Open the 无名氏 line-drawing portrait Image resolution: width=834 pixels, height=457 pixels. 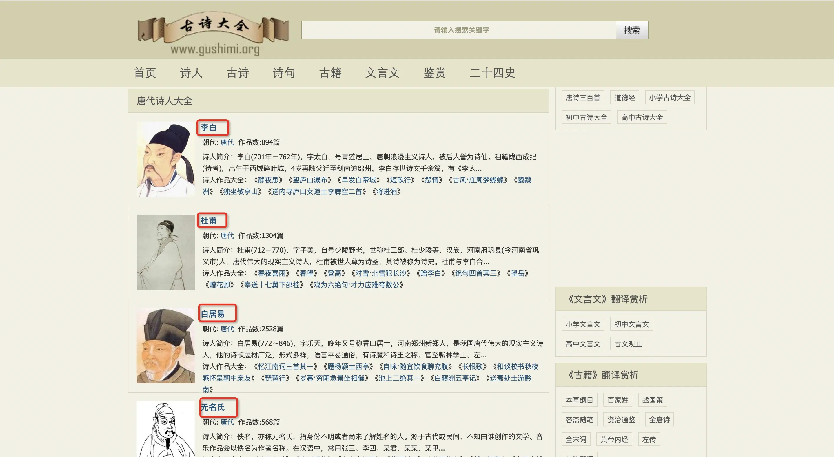(x=165, y=429)
